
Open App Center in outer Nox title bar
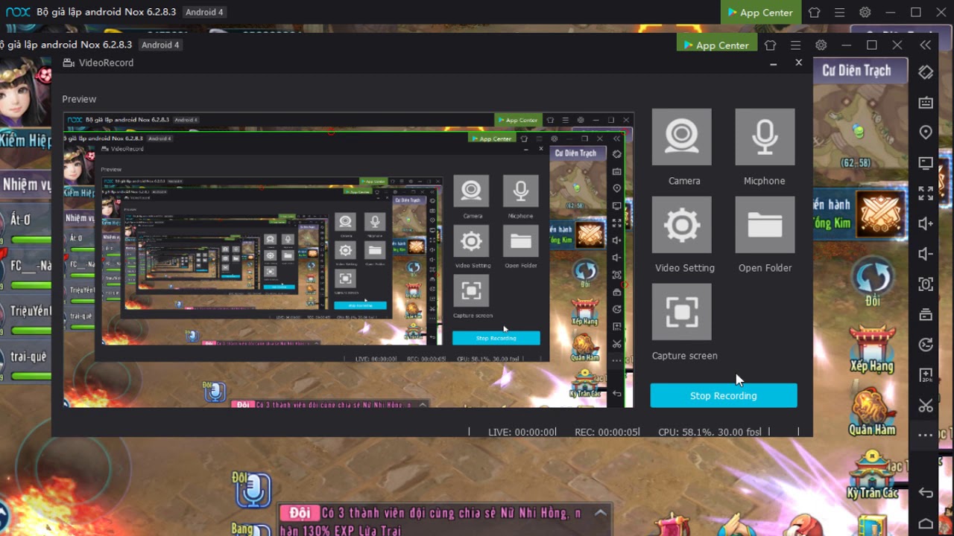[x=760, y=12]
